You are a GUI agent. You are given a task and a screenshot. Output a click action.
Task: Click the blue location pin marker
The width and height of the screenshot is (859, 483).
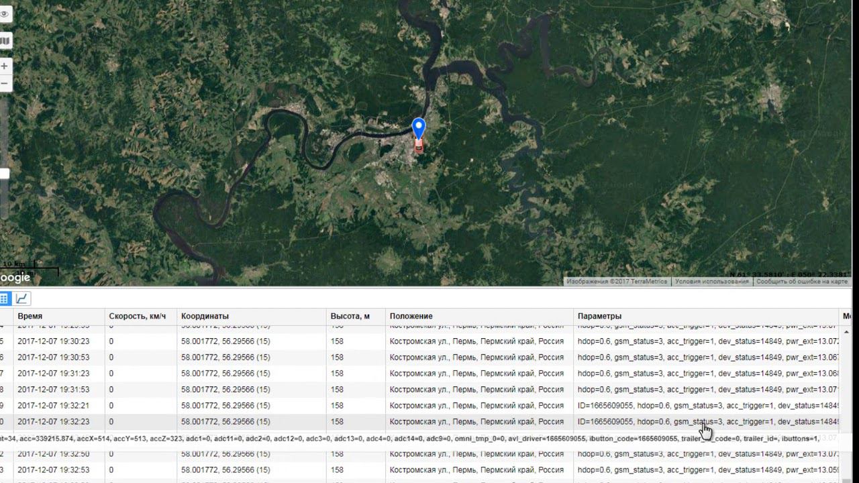tap(419, 127)
